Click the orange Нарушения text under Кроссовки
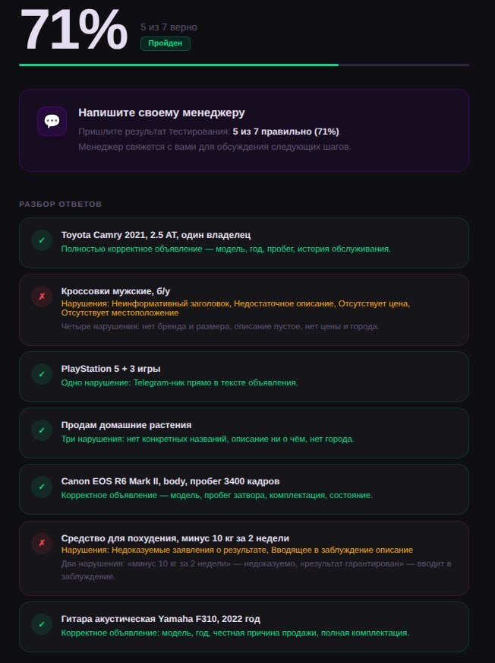The width and height of the screenshot is (495, 663). point(235,308)
